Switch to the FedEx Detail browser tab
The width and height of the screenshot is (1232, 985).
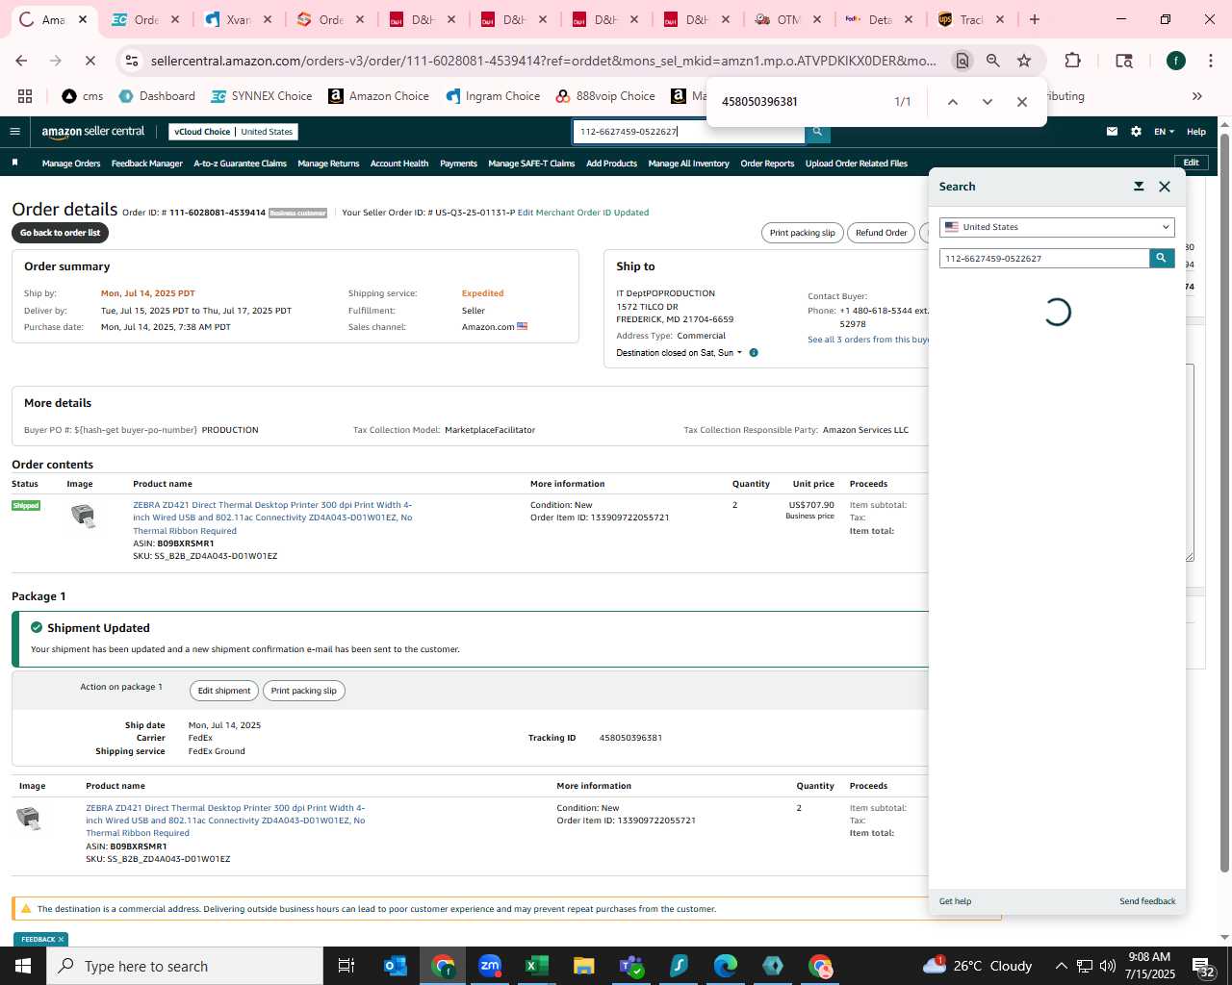pos(879,19)
